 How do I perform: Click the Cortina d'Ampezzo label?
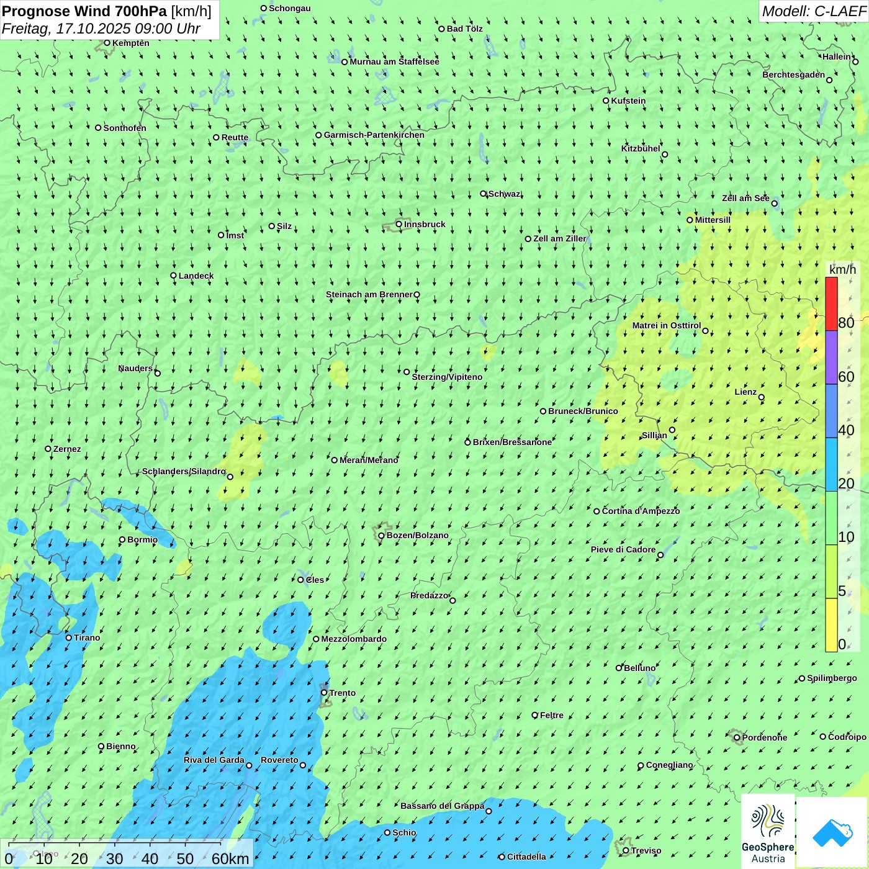pyautogui.click(x=641, y=511)
